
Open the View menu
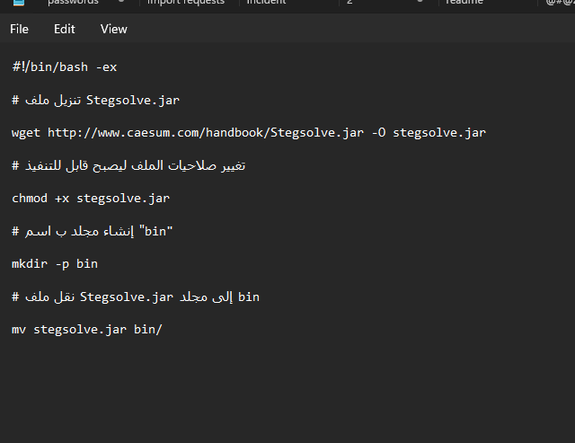click(x=114, y=29)
